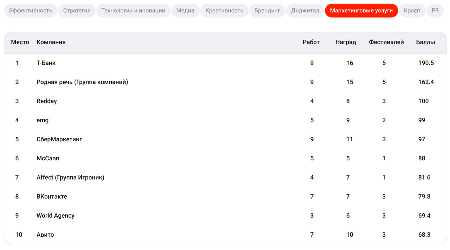Click Родная речь score 162.4

426,82
